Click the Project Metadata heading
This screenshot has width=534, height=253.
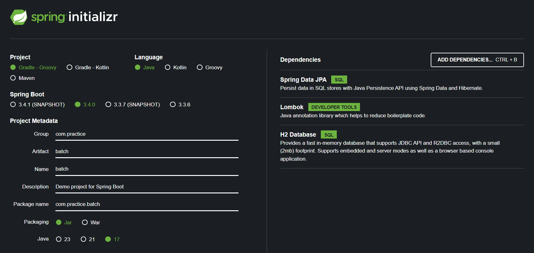tap(34, 121)
